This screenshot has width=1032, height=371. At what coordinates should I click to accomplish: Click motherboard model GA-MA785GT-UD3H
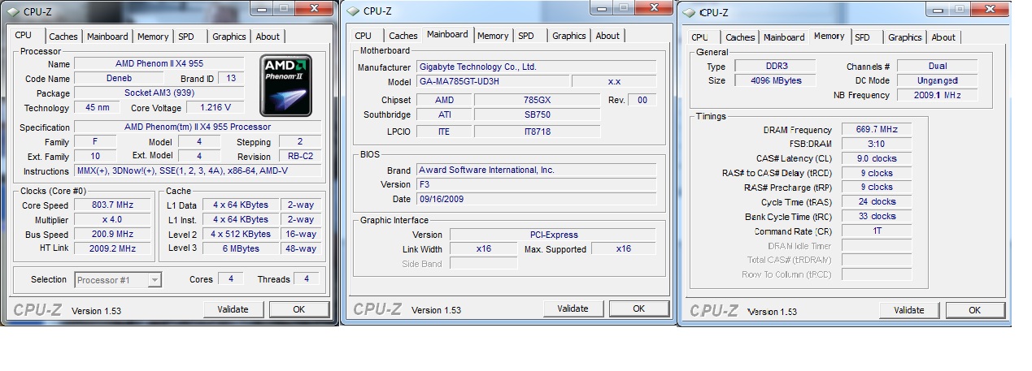coord(492,81)
